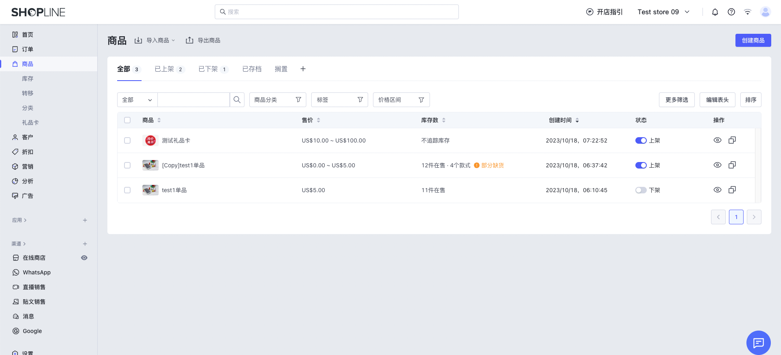Switch to the 已上架 tab
Viewport: 781px width, 355px height.
click(x=164, y=69)
